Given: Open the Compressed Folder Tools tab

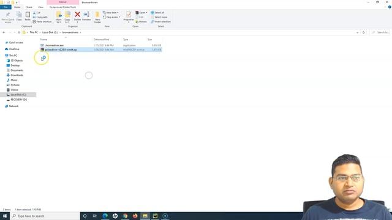Looking at the screenshot, I should (x=62, y=7).
